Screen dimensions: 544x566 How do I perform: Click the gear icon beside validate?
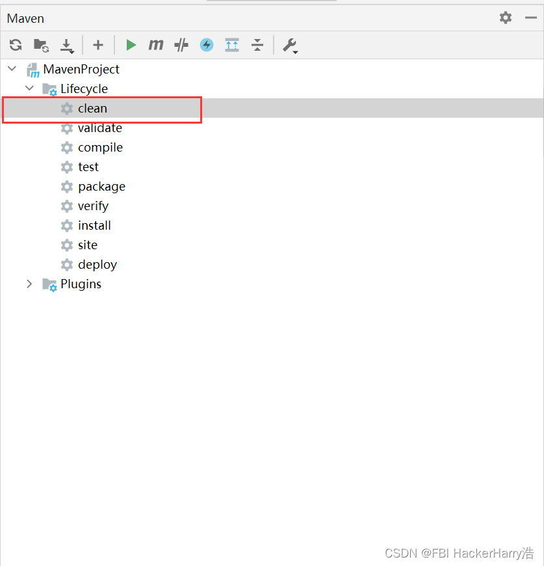[67, 128]
